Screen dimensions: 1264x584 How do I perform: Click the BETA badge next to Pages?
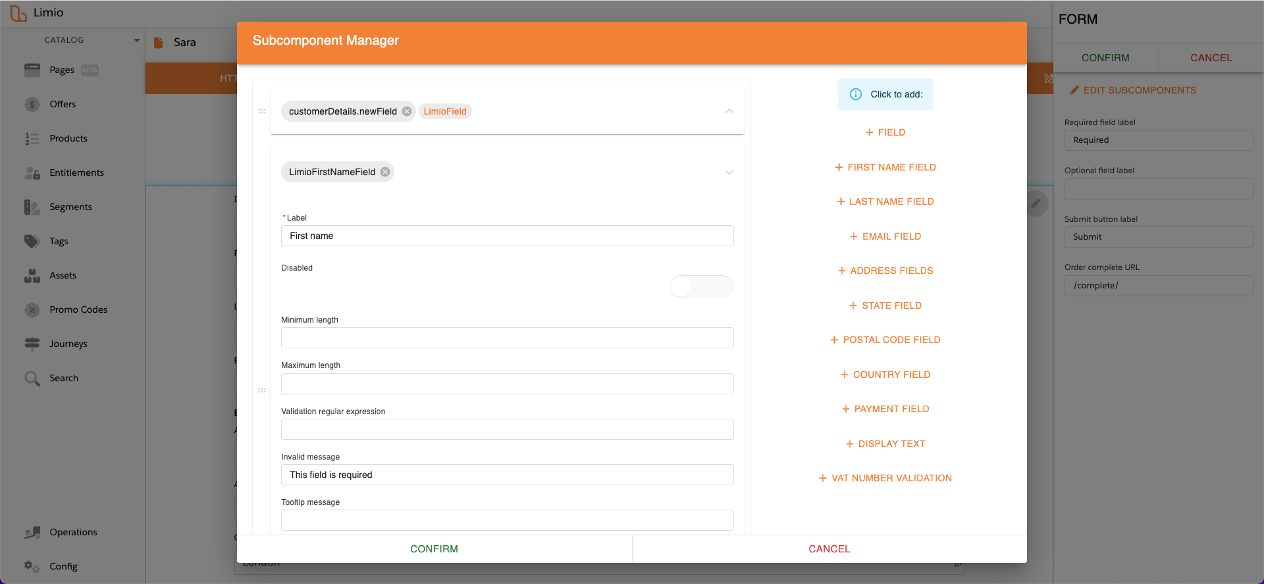(x=90, y=70)
